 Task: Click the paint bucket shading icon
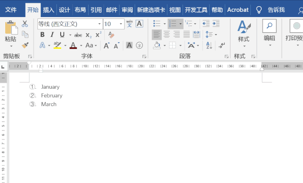point(157,46)
